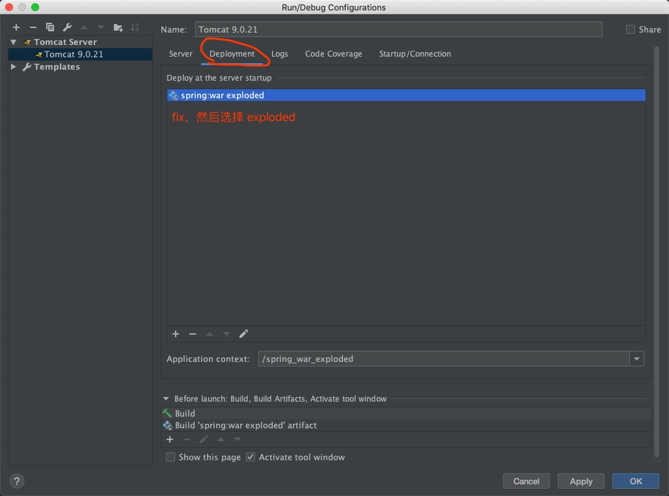Click the dialog vertical scrollbar
669x496 pixels.
click(x=657, y=252)
